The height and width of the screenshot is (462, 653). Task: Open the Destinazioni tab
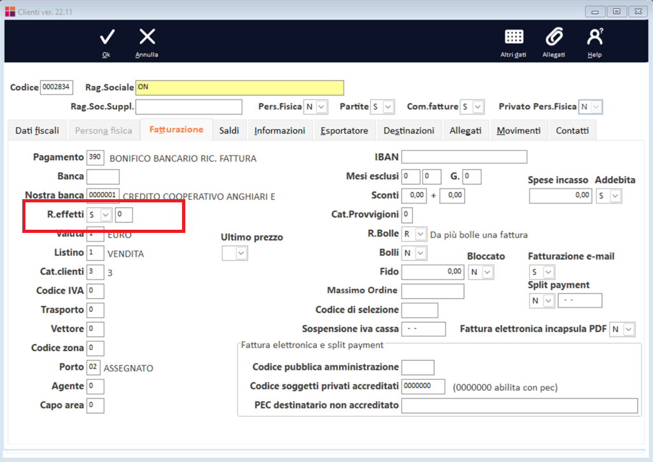click(x=409, y=130)
